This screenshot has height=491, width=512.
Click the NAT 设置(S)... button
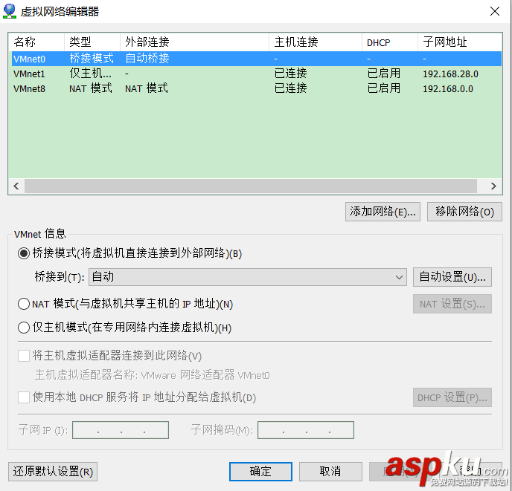[452, 304]
